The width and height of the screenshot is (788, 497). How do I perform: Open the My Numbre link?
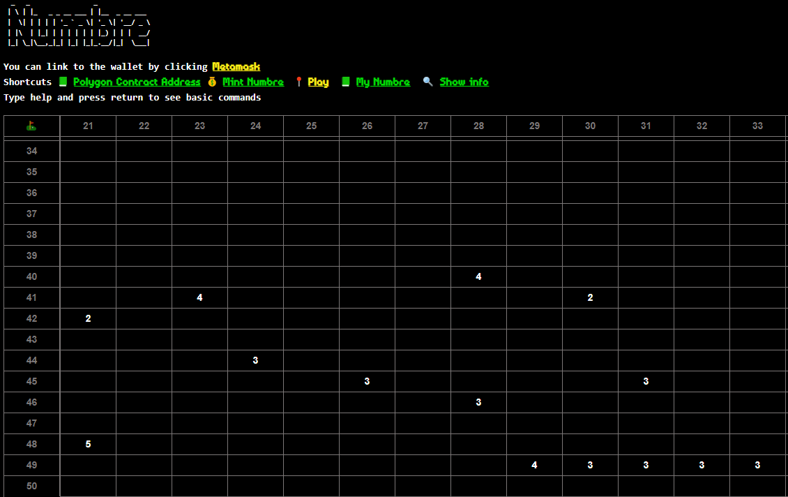tap(383, 82)
